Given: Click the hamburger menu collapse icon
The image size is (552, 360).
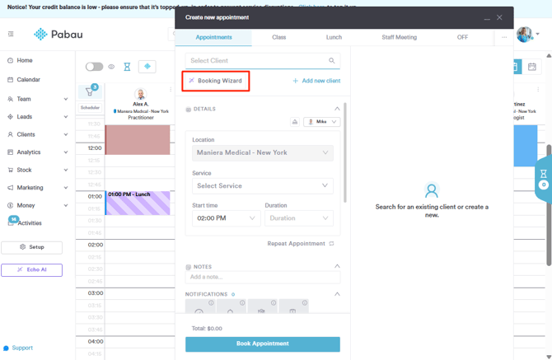Looking at the screenshot, I should point(11,35).
